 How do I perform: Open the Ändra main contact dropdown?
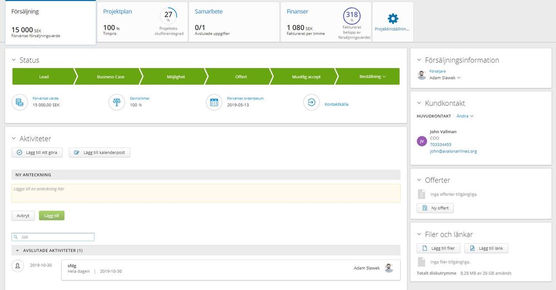point(465,116)
